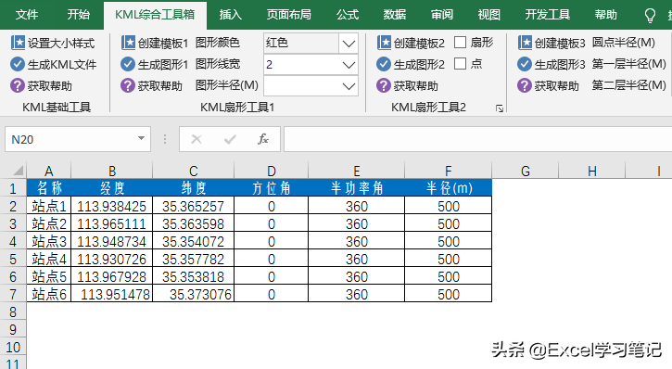Viewport: 672px width, 369px height.
Task: Click inside the formula bar input
Action: (478, 139)
